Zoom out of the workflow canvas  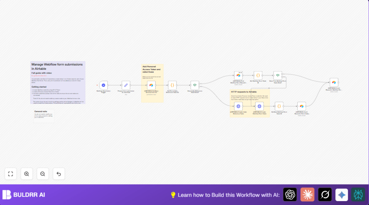pyautogui.click(x=43, y=174)
